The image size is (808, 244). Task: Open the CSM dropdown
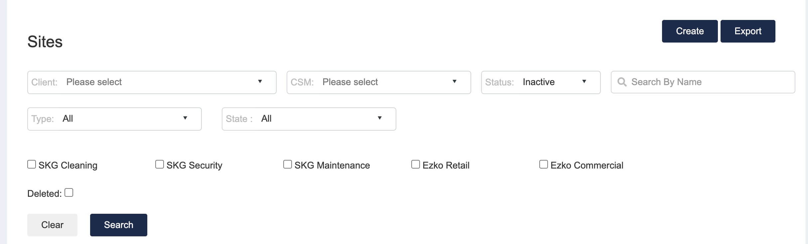pos(379,82)
